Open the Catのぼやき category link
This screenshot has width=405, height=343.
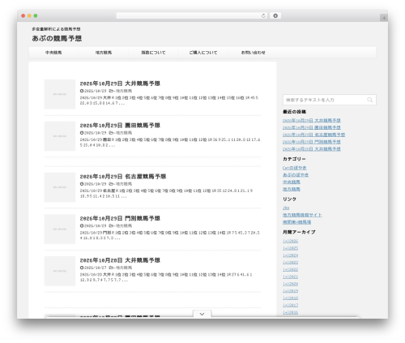tap(295, 168)
